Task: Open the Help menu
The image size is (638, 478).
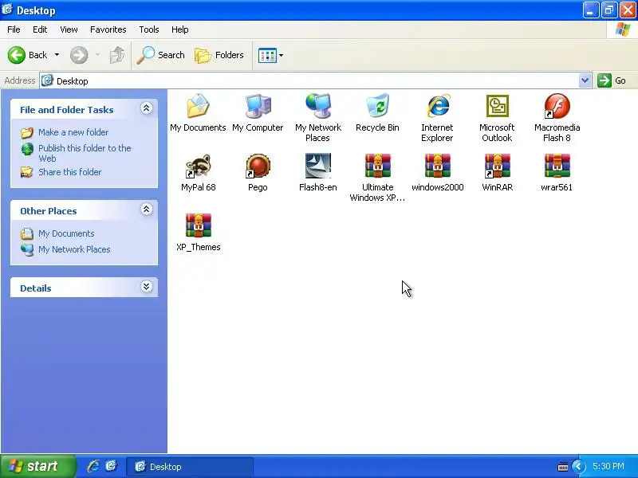Action: [180, 29]
